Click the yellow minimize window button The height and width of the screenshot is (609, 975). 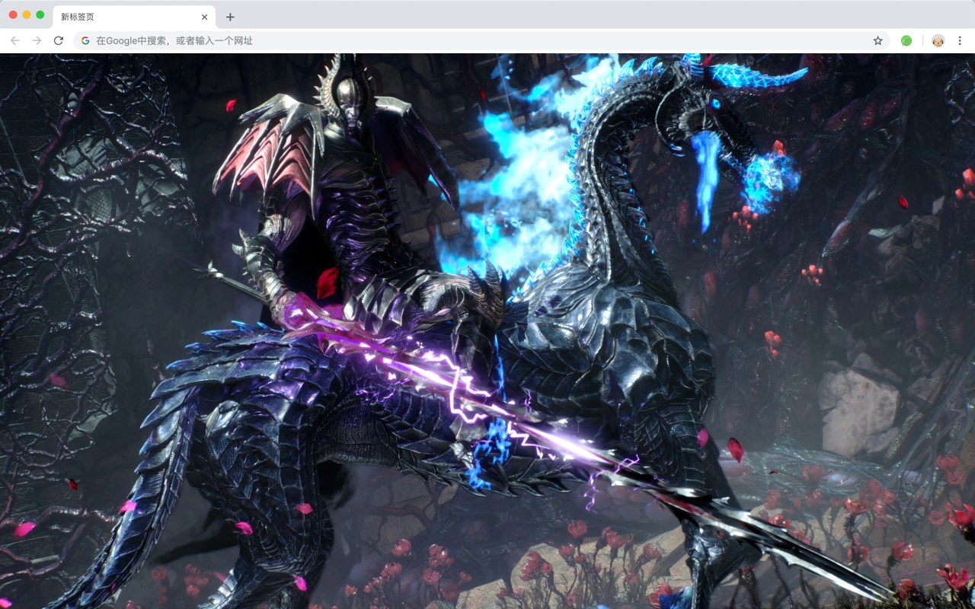[x=27, y=14]
